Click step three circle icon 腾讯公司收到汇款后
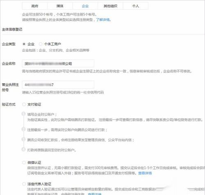This screenshot has width=205, height=195. tap(24, 139)
